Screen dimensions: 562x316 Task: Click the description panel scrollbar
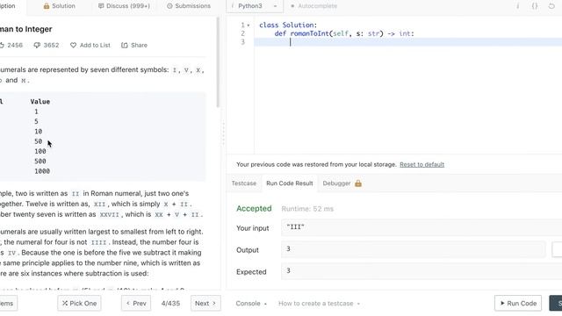[x=218, y=62]
